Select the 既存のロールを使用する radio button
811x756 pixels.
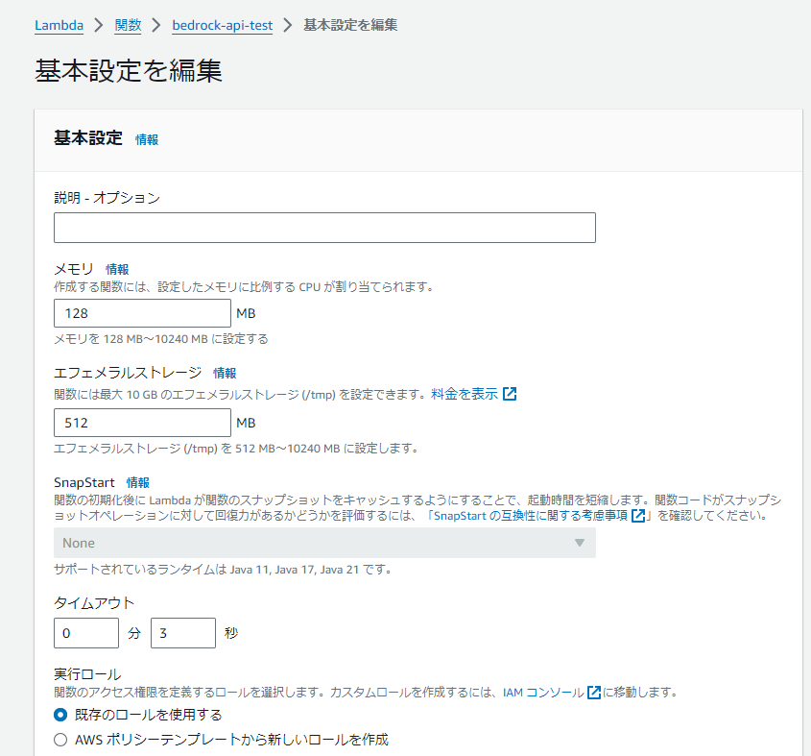(x=60, y=716)
